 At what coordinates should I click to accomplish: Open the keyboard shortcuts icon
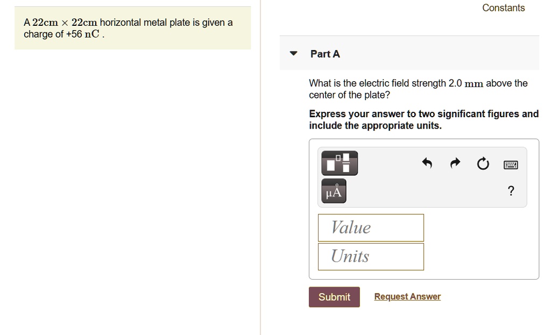tap(510, 163)
